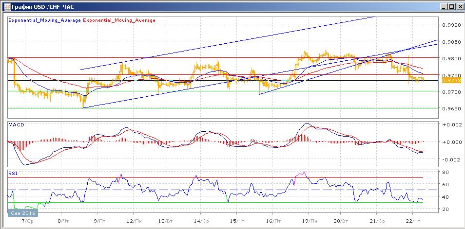The image size is (465, 229).
Task: Select the red Exponential_Moving_Average legend label
Action: pos(120,20)
